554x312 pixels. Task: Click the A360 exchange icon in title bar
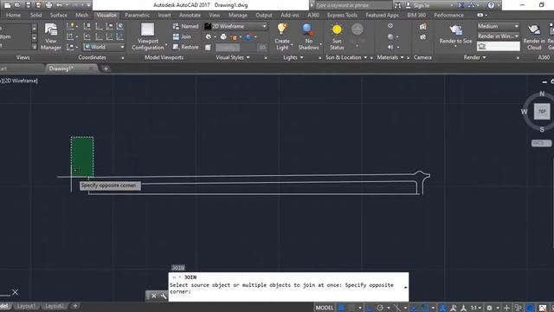[461, 5]
